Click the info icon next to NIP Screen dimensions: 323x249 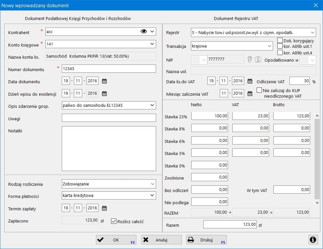tap(258, 60)
